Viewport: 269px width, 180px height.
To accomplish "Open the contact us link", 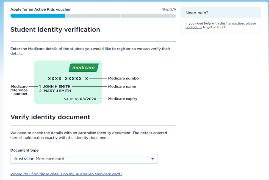I will point(194,27).
